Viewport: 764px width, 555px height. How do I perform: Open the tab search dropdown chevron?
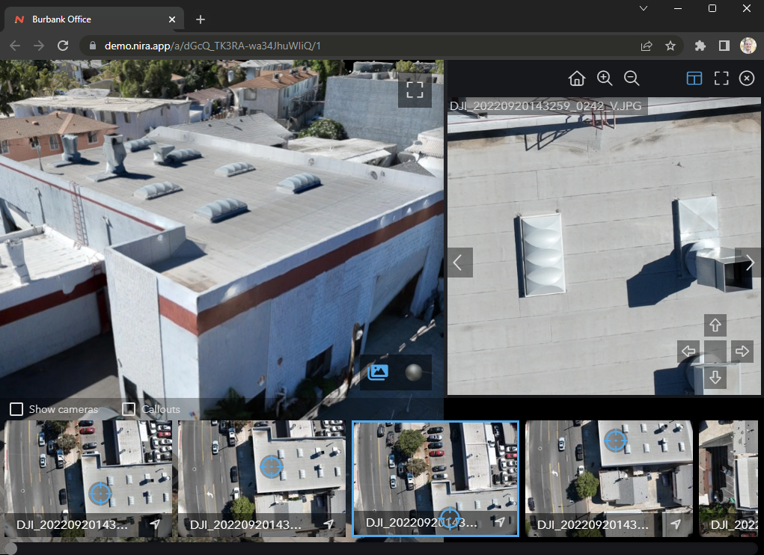[644, 8]
